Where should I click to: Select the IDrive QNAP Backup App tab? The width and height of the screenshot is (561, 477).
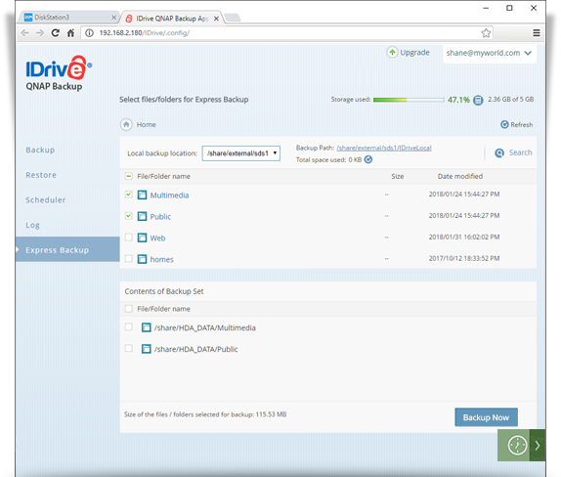pyautogui.click(x=172, y=19)
